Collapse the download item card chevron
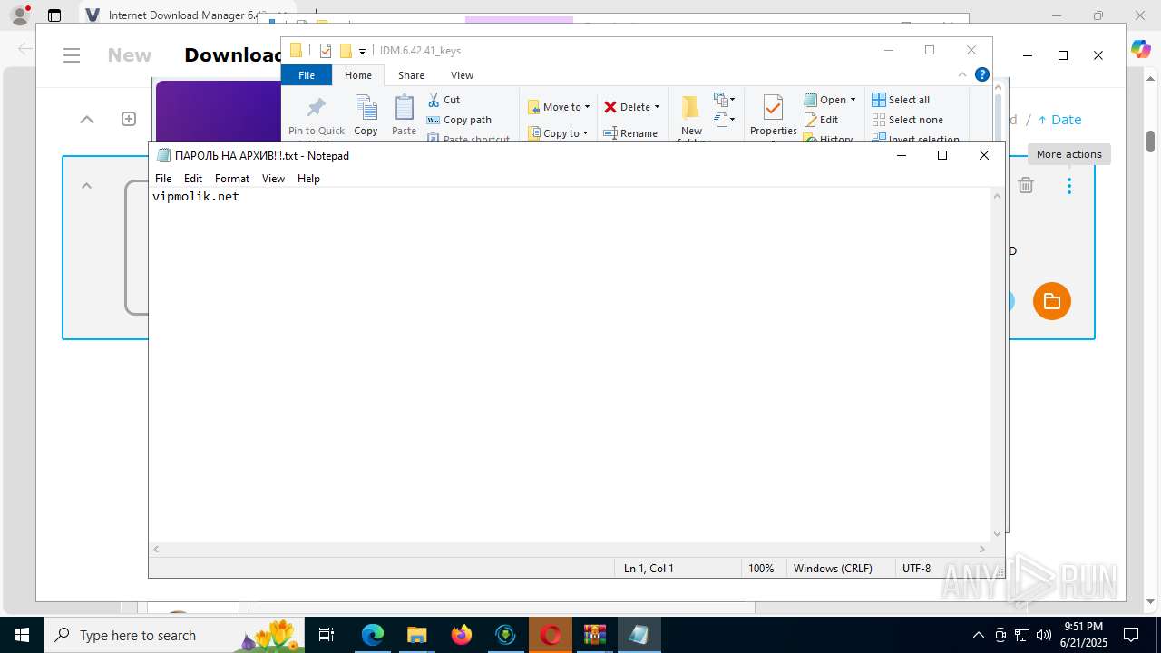The image size is (1161, 653). click(87, 186)
